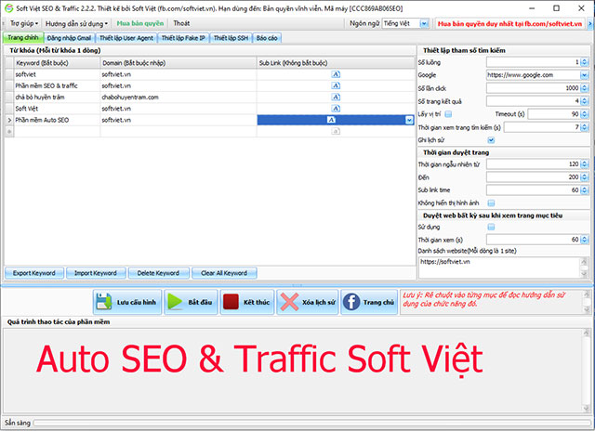Click the sub link icon in softviet row
The image size is (595, 431).
336,74
